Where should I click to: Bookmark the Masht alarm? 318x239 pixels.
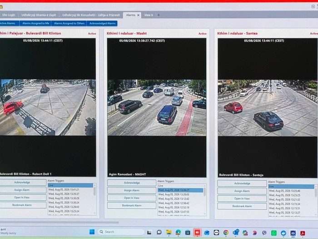coord(132,205)
